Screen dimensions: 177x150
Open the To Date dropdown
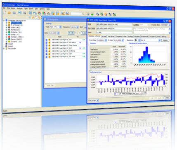coord(123,40)
